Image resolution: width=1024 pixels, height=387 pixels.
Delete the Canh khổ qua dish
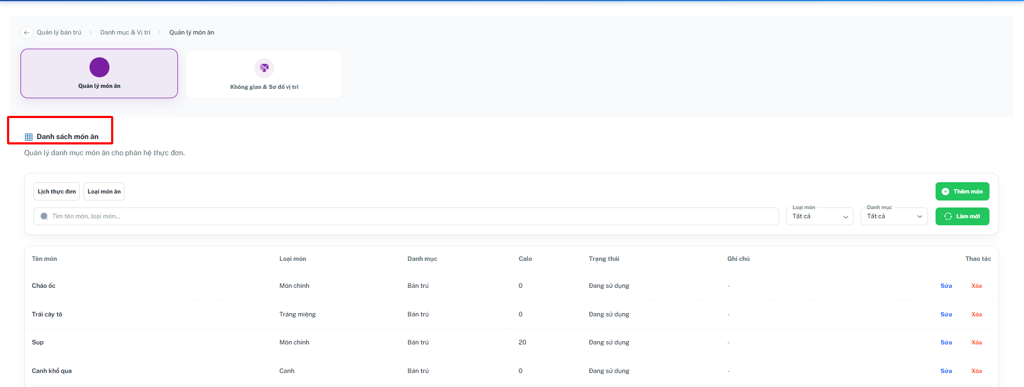coord(977,371)
